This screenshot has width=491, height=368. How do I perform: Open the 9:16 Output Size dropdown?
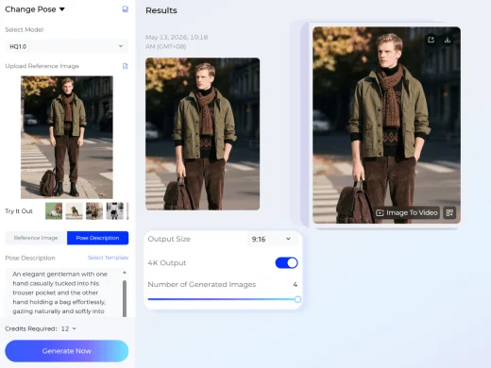tap(272, 239)
